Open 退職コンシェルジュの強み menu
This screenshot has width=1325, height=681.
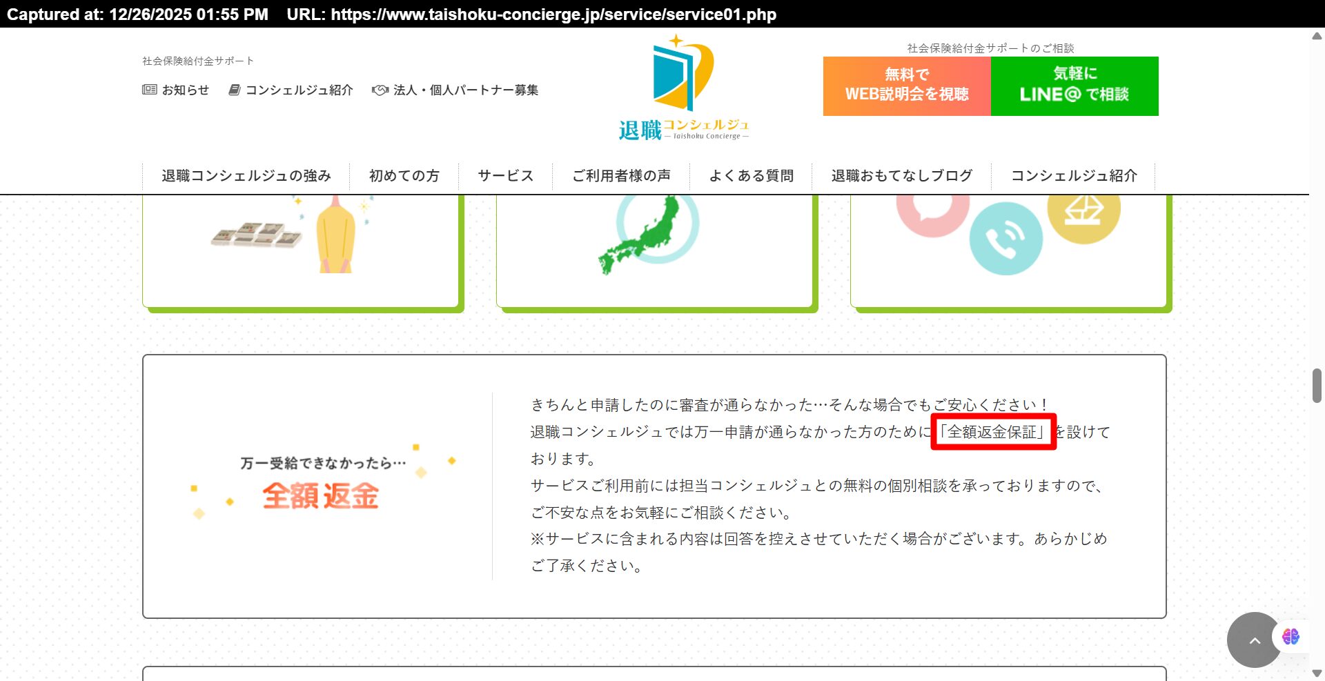tap(246, 176)
